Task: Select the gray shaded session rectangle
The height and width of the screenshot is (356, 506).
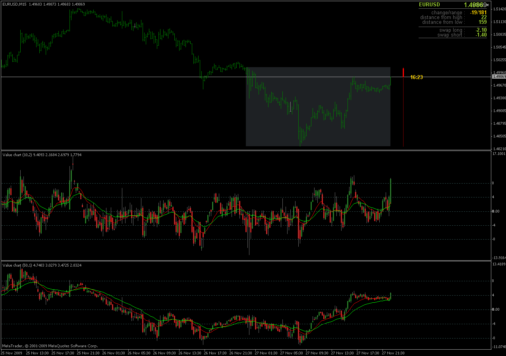Action: (x=318, y=106)
